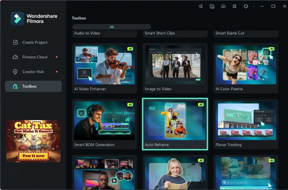Image resolution: width=288 pixels, height=190 pixels.
Task: Launch the AI Color Palette tool
Action: pyautogui.click(x=246, y=68)
